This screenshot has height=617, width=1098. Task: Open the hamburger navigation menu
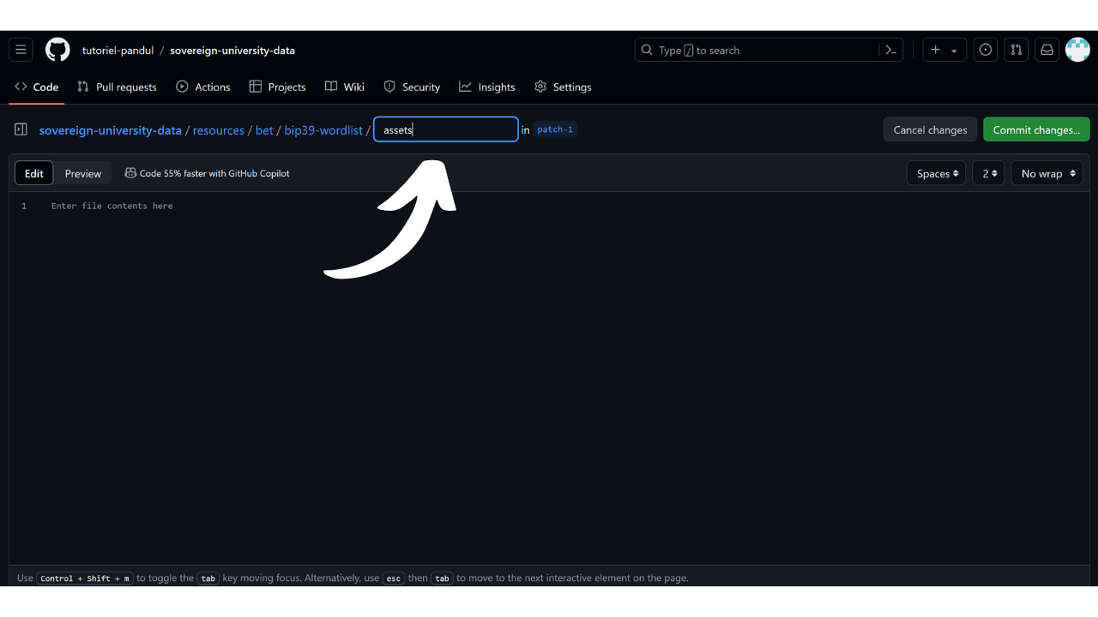21,50
